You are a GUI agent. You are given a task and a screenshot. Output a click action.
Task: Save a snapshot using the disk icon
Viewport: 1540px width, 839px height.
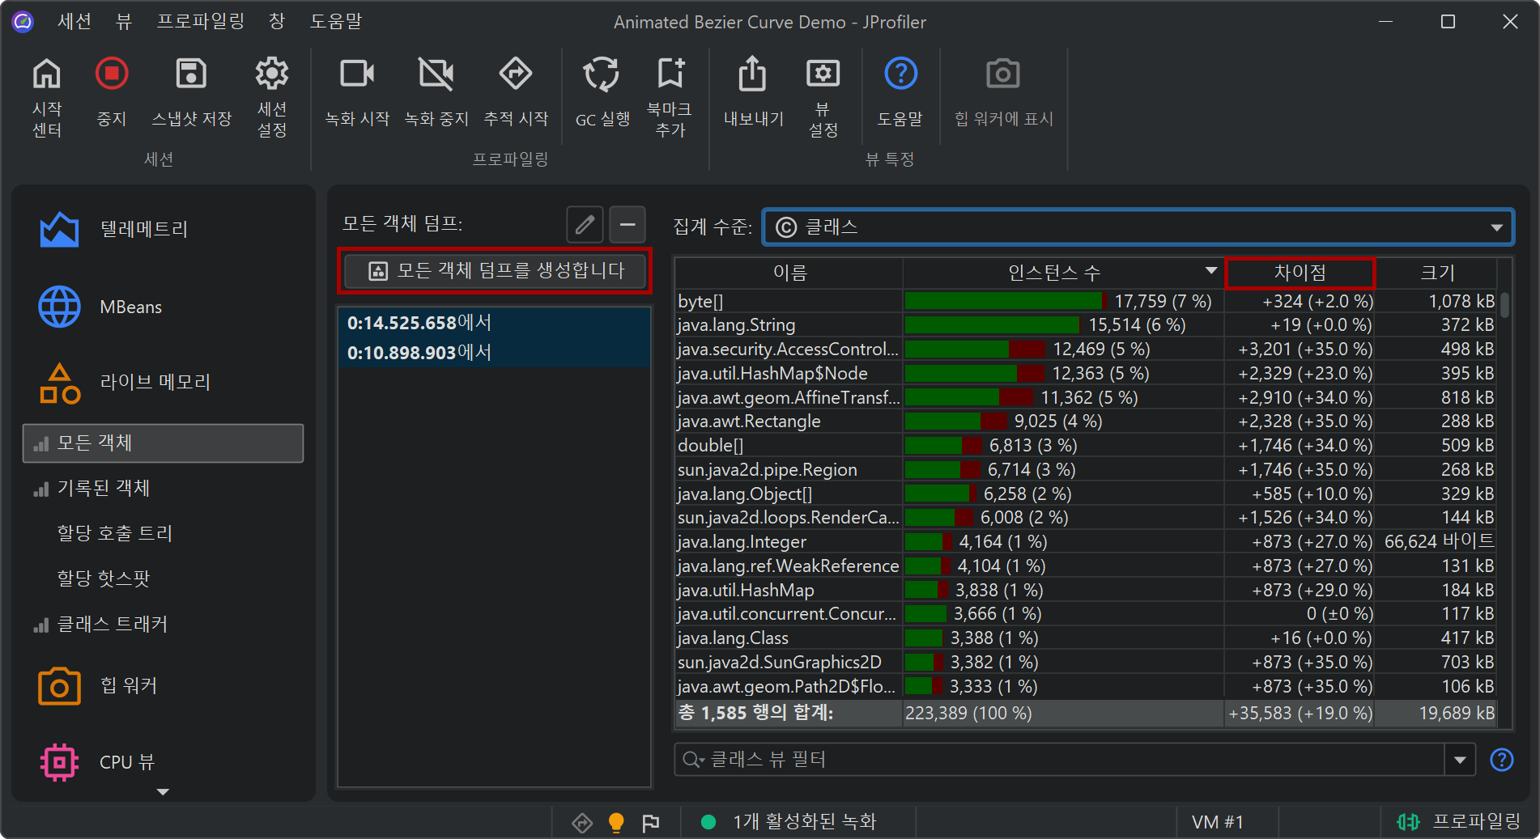[191, 75]
